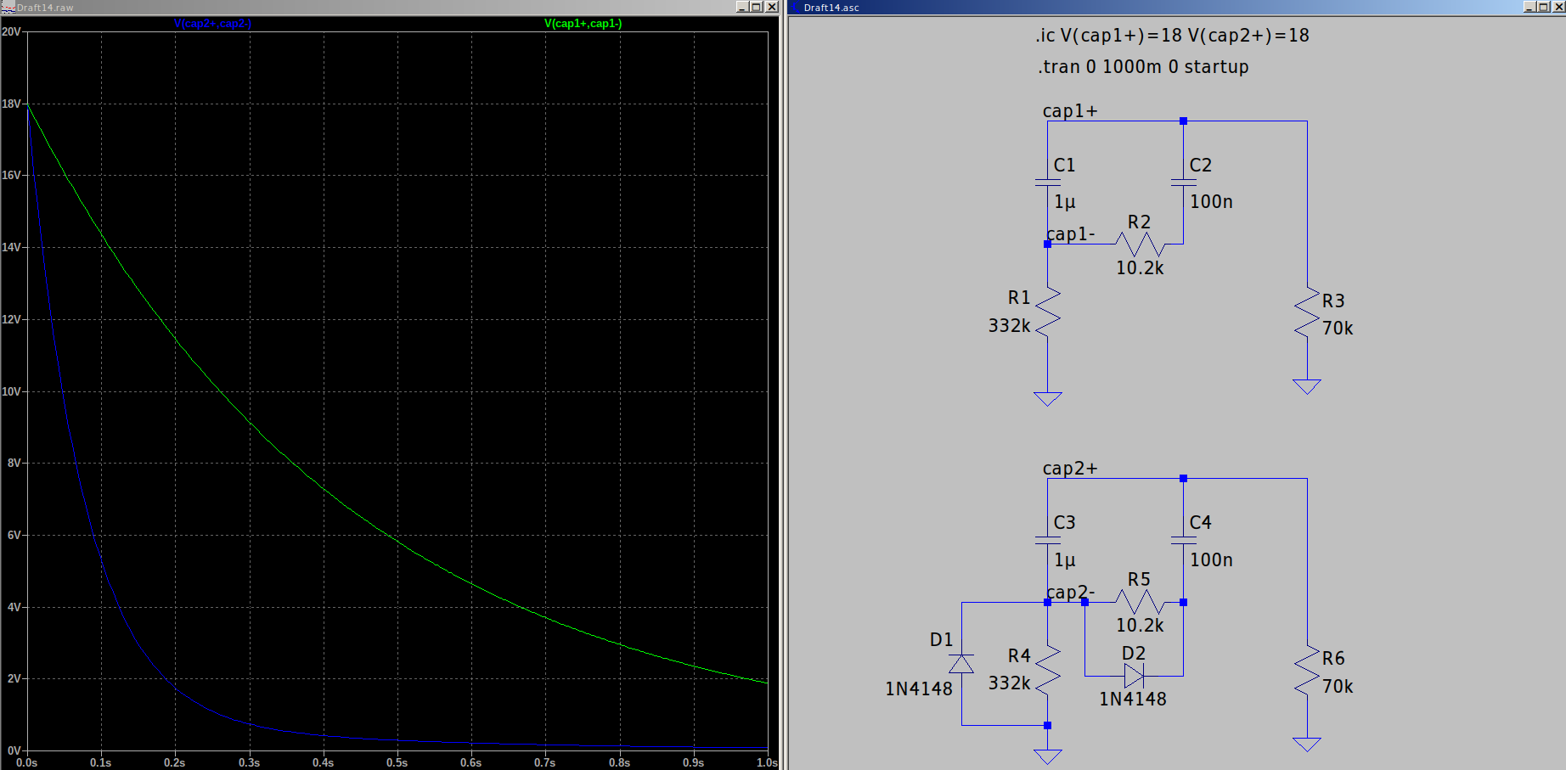Viewport: 1566px width, 770px height.
Task: Select the R1 resistor symbol
Action: coord(1048,312)
